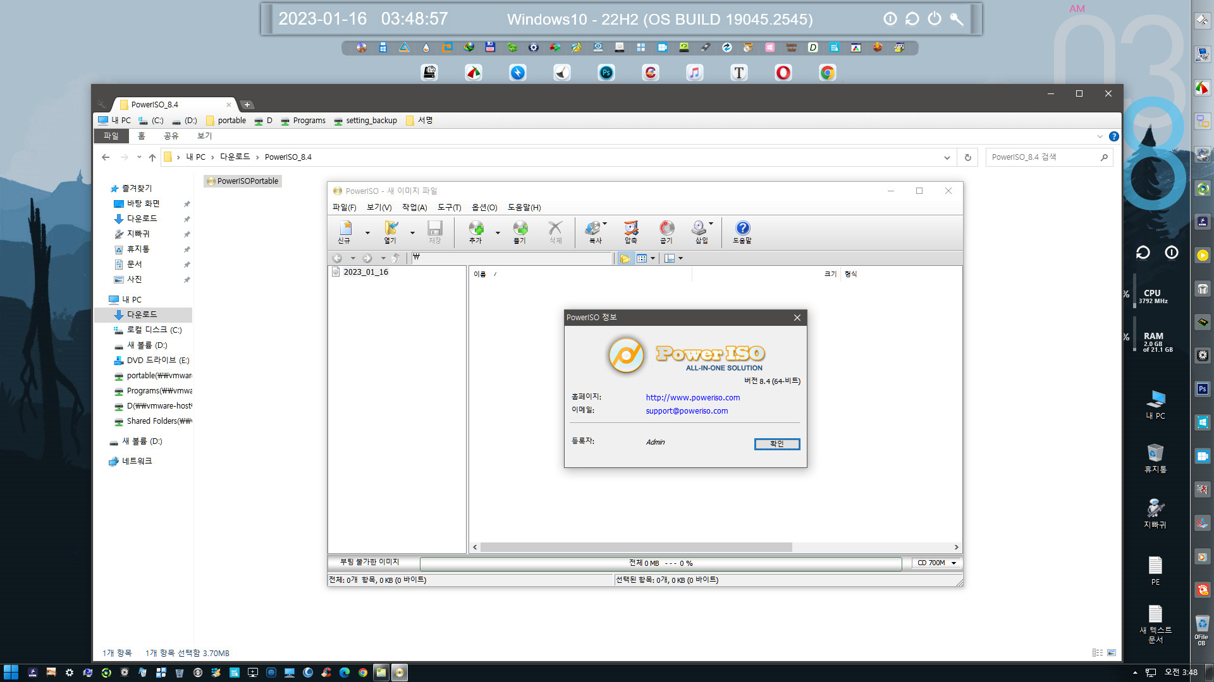Open the 추가 dropdown arrow
The width and height of the screenshot is (1214, 682).
point(498,233)
